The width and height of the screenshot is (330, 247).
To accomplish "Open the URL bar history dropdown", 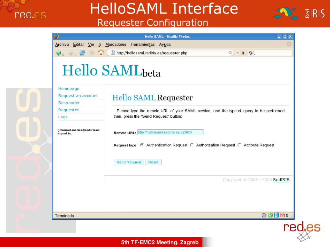I will [230, 53].
